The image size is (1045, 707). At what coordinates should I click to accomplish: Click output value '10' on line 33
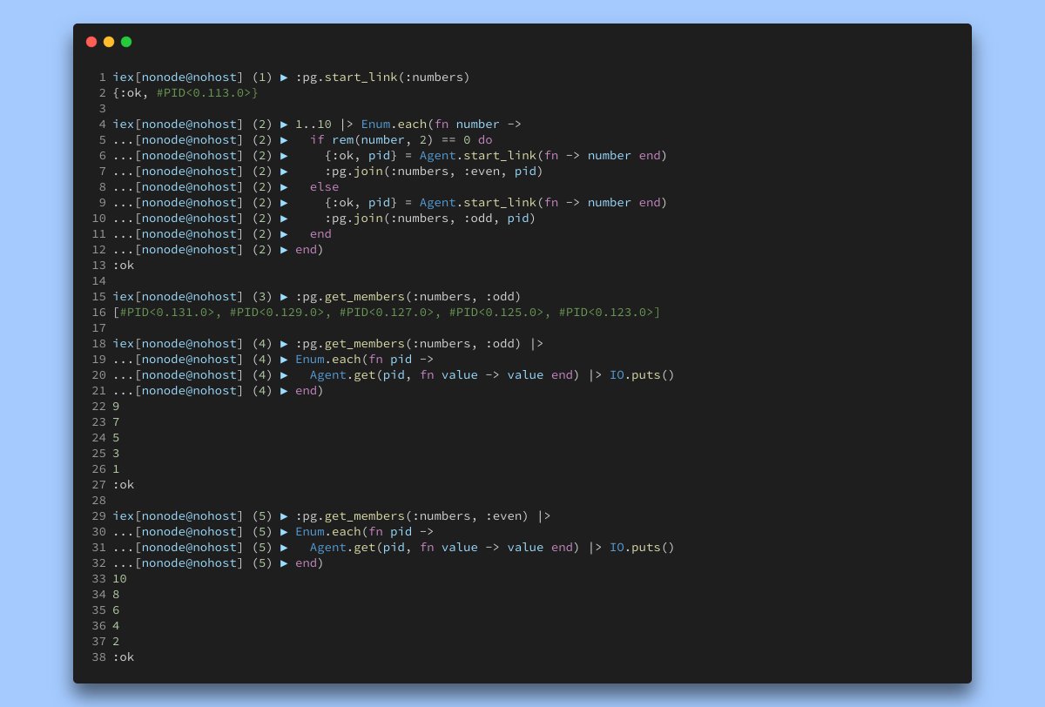(119, 578)
